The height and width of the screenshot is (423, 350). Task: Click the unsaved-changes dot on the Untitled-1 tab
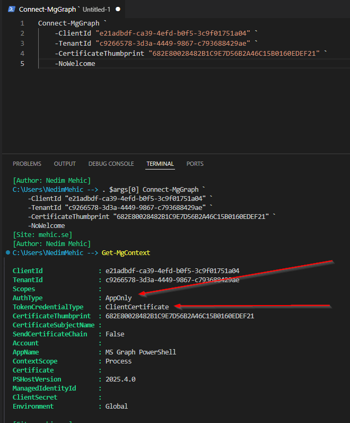[118, 9]
